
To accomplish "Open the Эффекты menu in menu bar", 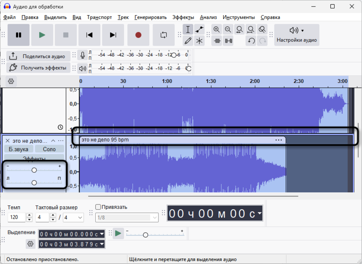I will click(183, 17).
